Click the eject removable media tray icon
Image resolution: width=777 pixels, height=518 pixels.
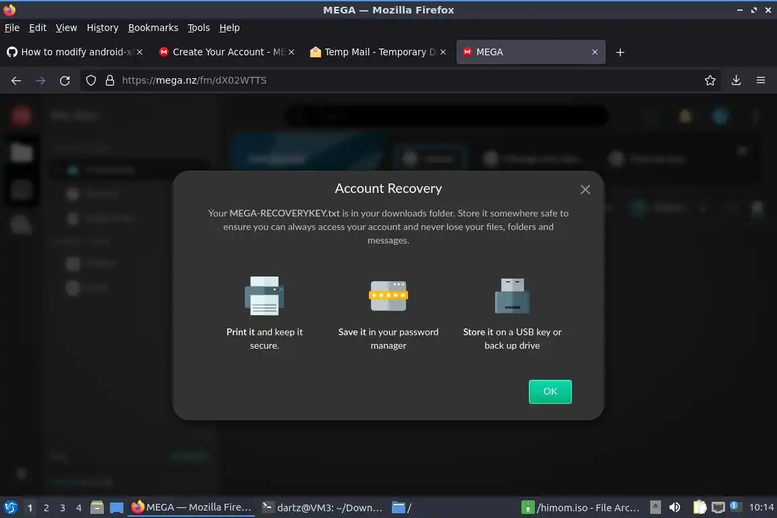[x=655, y=508]
